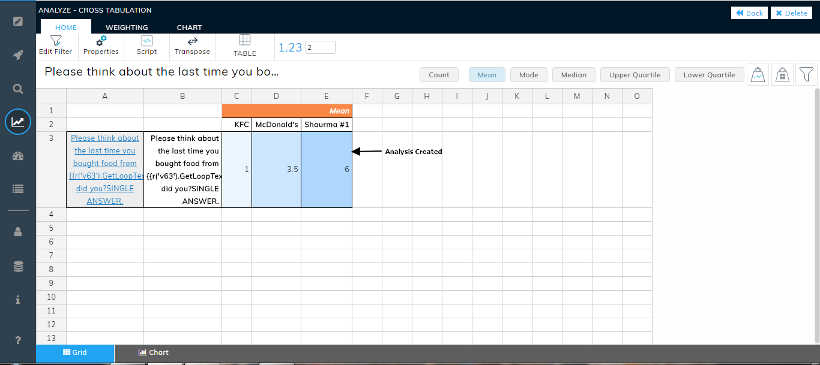Click the list icon in sidebar
The height and width of the screenshot is (365, 820).
pyautogui.click(x=18, y=188)
